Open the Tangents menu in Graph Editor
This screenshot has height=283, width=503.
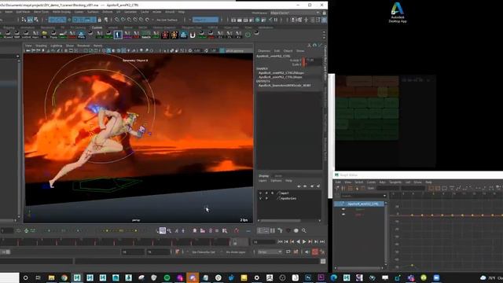point(395,182)
